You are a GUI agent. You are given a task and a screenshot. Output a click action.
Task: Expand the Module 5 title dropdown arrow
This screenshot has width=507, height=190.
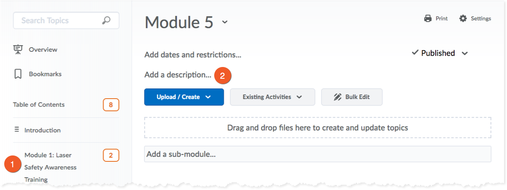coord(225,22)
